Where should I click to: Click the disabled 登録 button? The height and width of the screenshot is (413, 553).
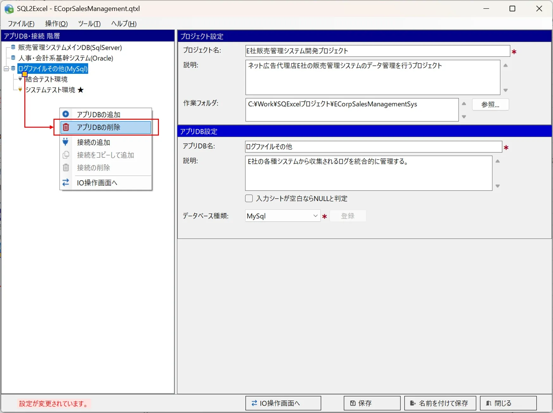pyautogui.click(x=348, y=216)
